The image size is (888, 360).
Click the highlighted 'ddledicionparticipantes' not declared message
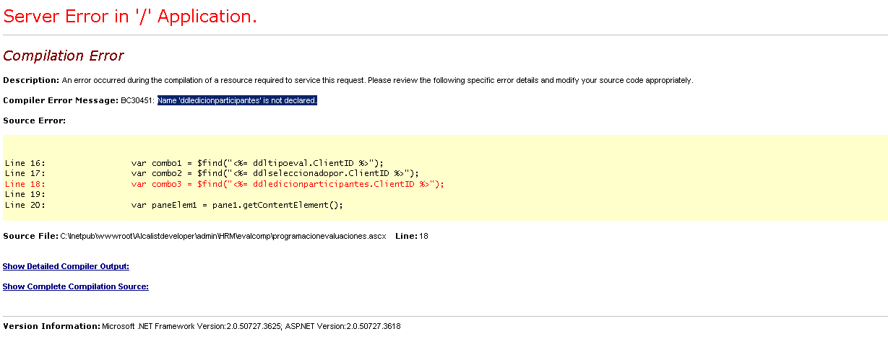point(237,100)
